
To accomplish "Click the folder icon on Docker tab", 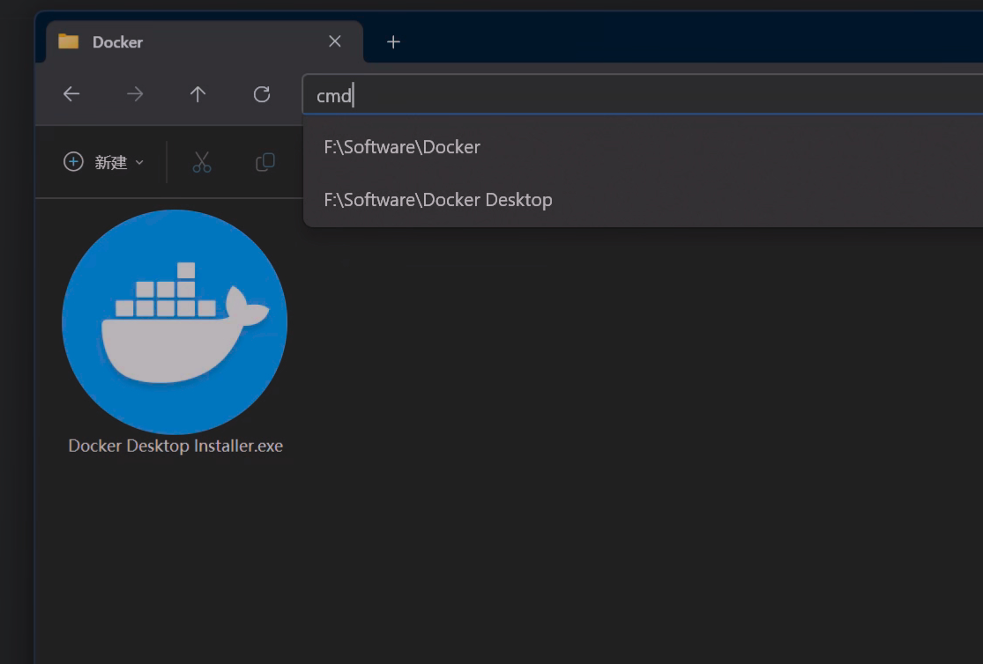I will point(68,41).
